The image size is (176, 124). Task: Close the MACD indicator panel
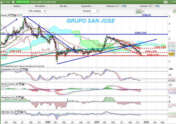click(23, 84)
